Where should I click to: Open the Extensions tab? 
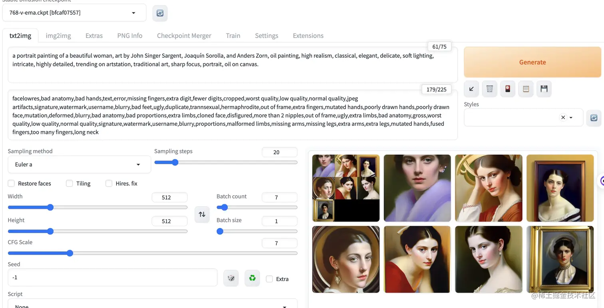tap(308, 35)
